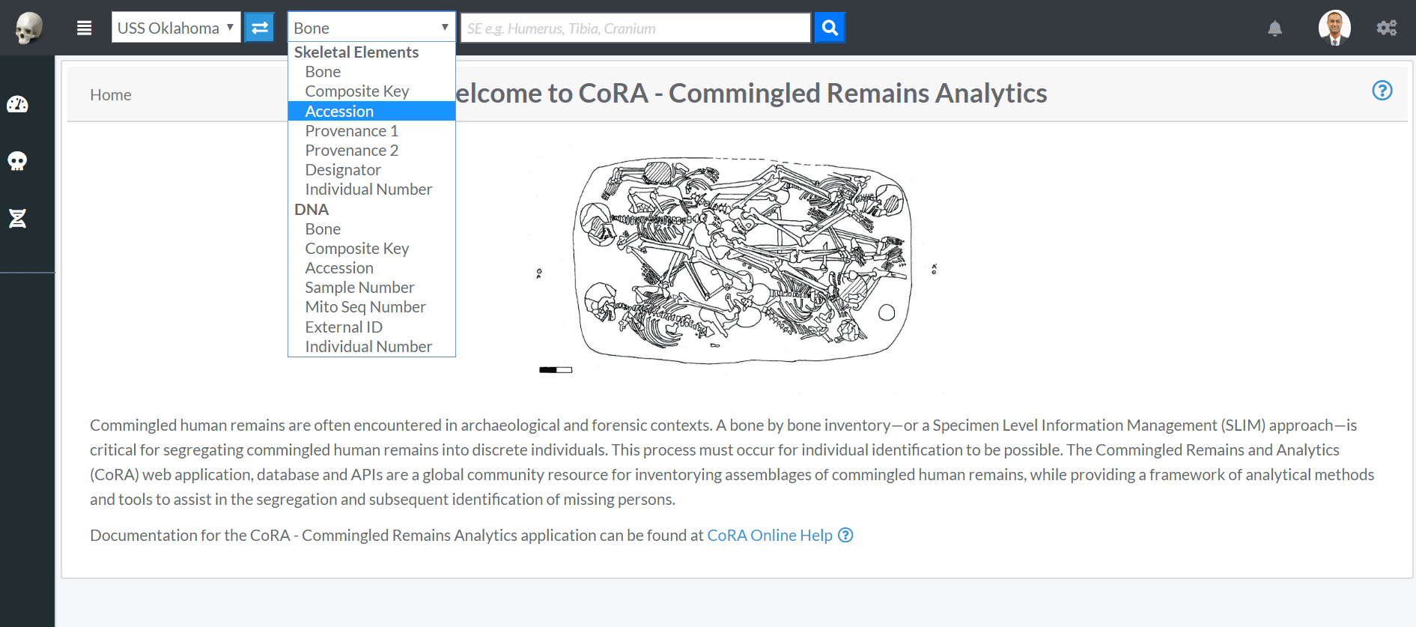Click the help icon beside CoRA Online Help
This screenshot has height=627, width=1416.
click(x=845, y=535)
